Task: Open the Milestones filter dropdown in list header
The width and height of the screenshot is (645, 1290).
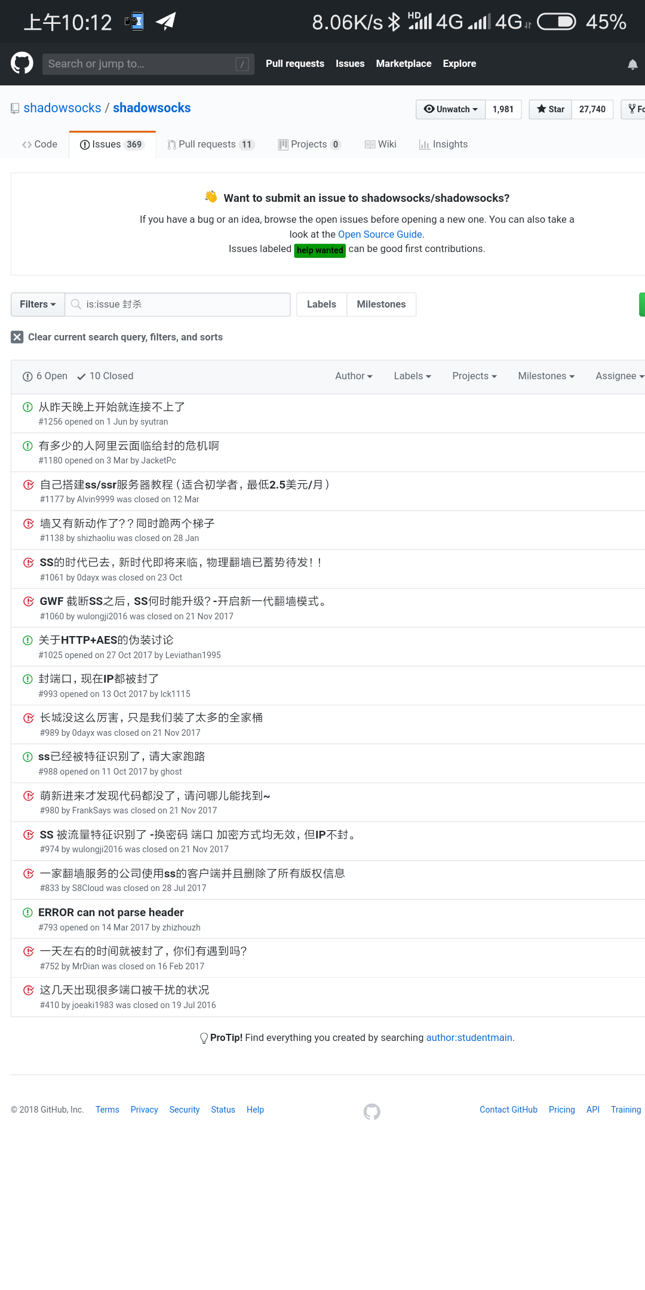Action: tap(546, 376)
